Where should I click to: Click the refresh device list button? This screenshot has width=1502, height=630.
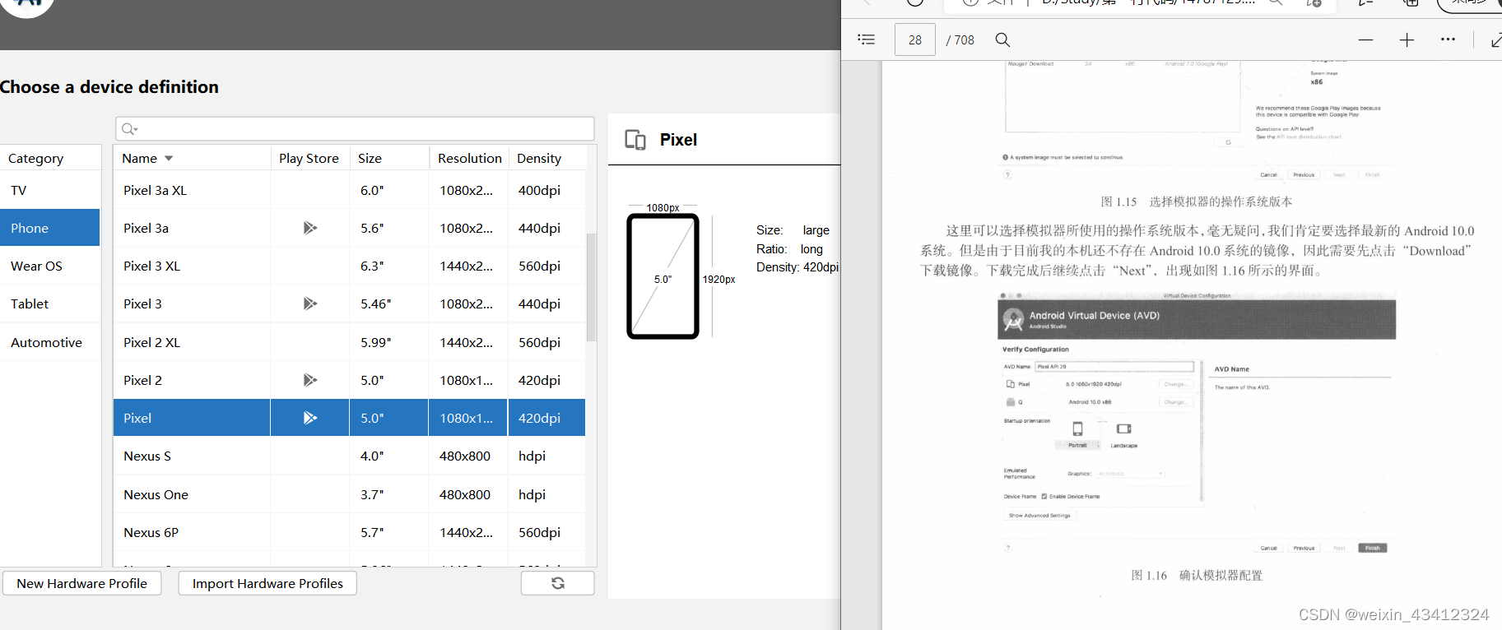[x=557, y=583]
